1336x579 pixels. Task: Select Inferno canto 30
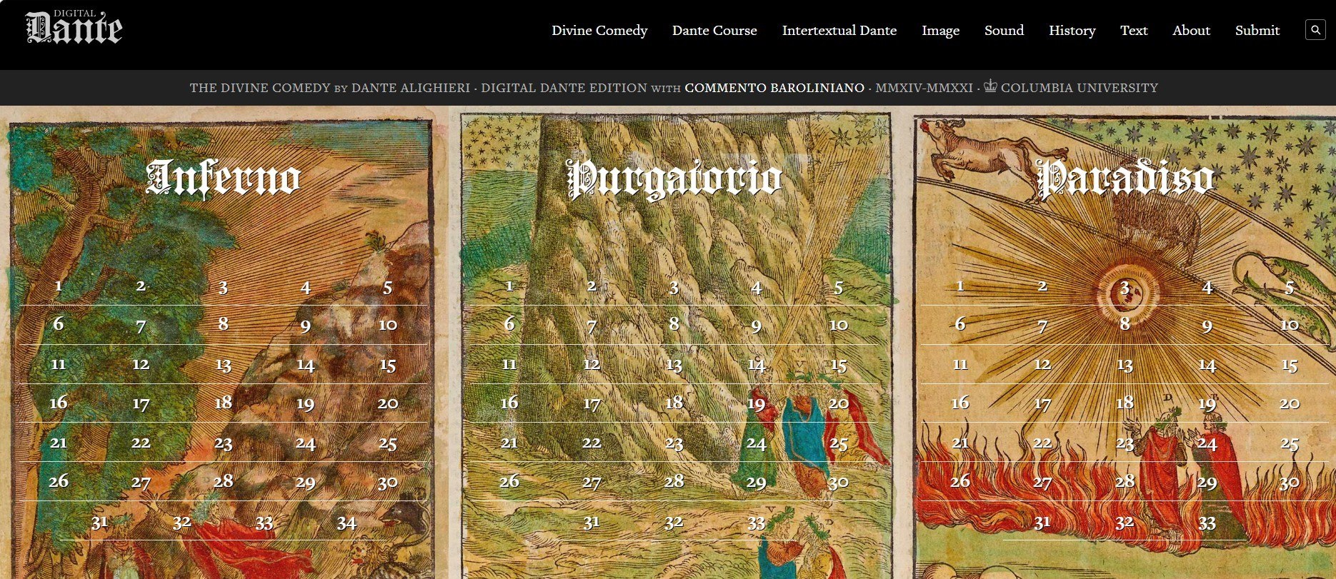point(388,483)
